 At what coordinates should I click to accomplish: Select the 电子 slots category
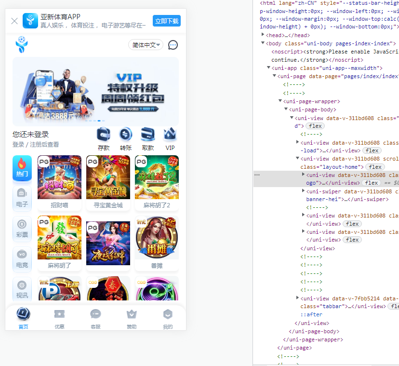(x=22, y=199)
